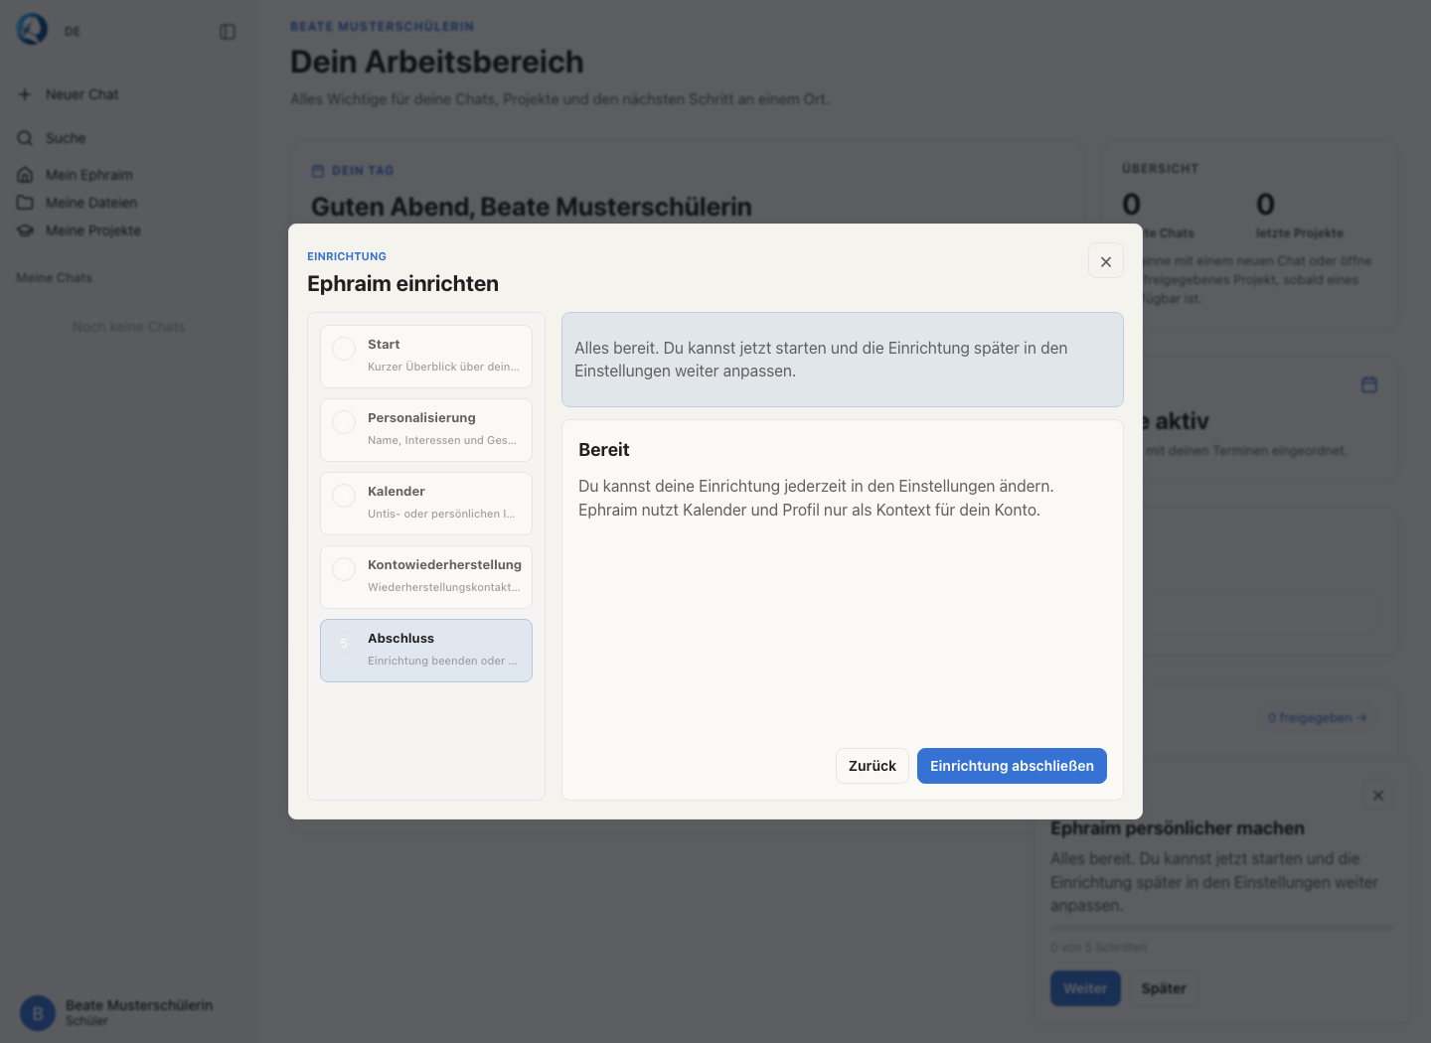Click the 0 von 5 Schritten label
Image resolution: width=1431 pixels, height=1043 pixels.
1098,948
